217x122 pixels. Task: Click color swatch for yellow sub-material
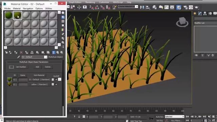(53, 84)
